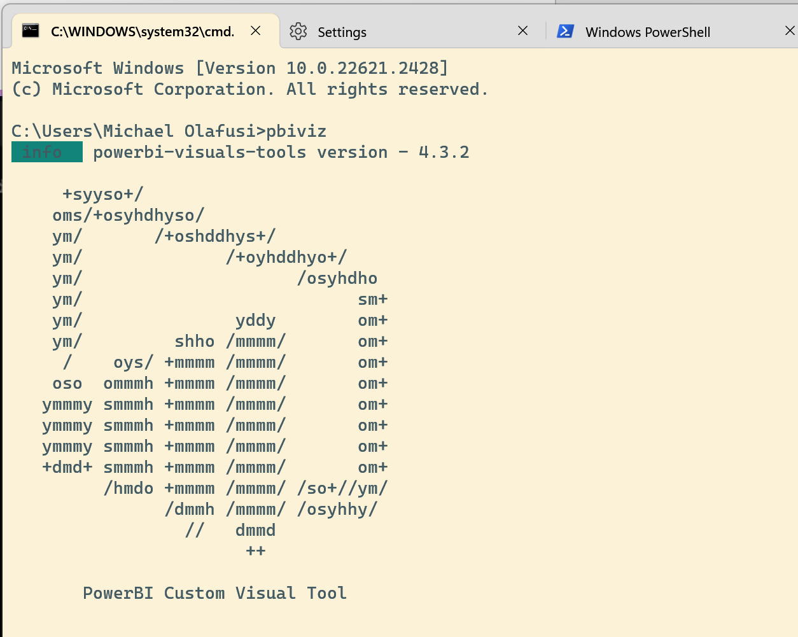Click the 'dmmd' ASCII art text
Viewport: 798px width, 637px height.
[x=256, y=530]
